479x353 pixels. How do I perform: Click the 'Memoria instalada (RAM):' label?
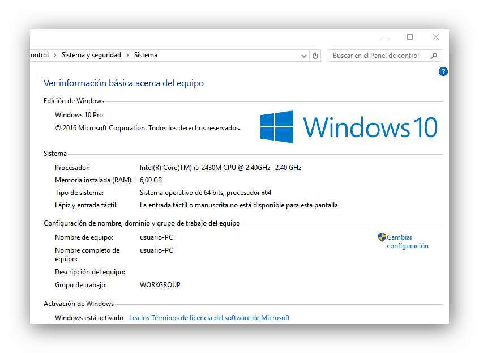94,180
